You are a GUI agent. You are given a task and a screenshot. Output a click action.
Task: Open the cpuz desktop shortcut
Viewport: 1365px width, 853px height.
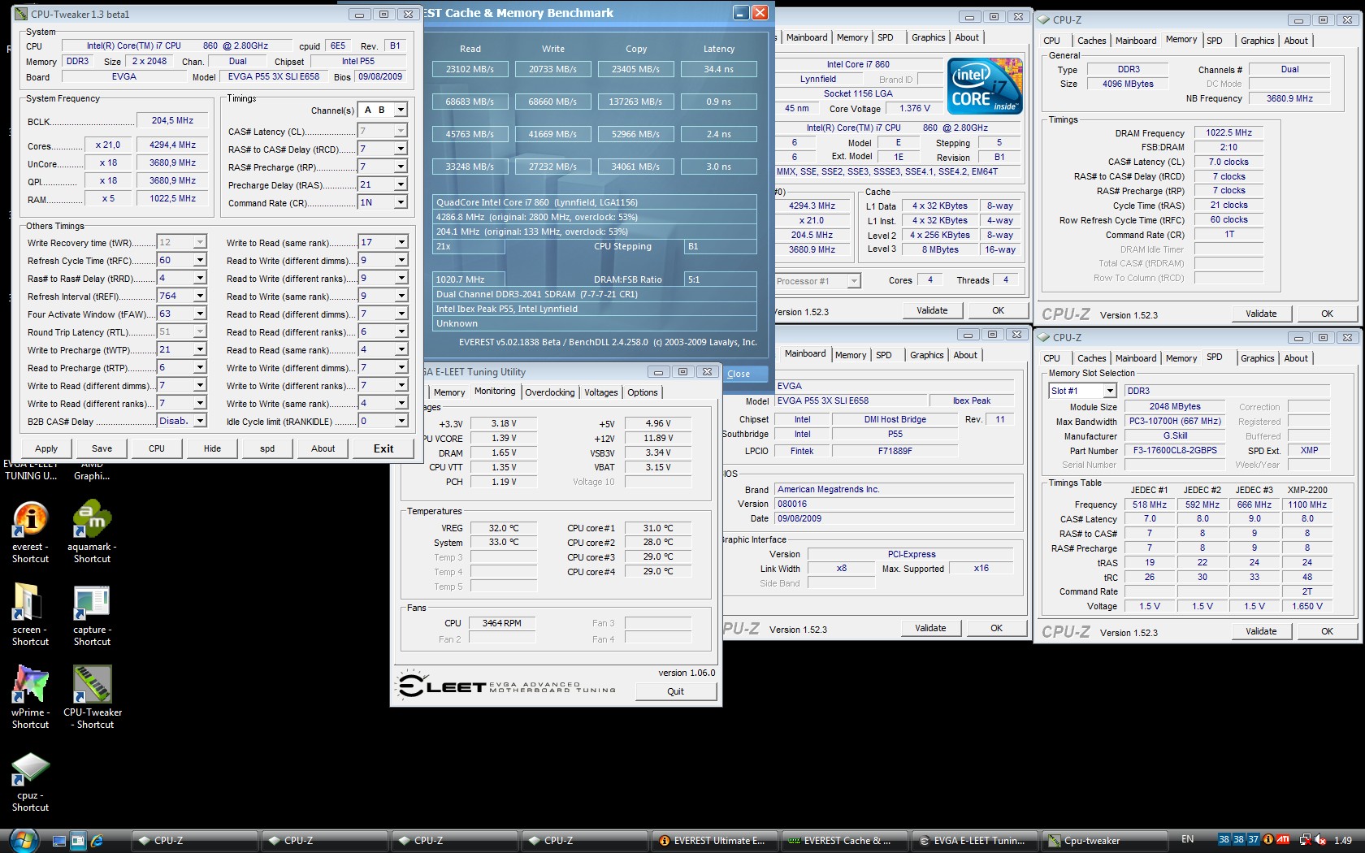pos(30,768)
